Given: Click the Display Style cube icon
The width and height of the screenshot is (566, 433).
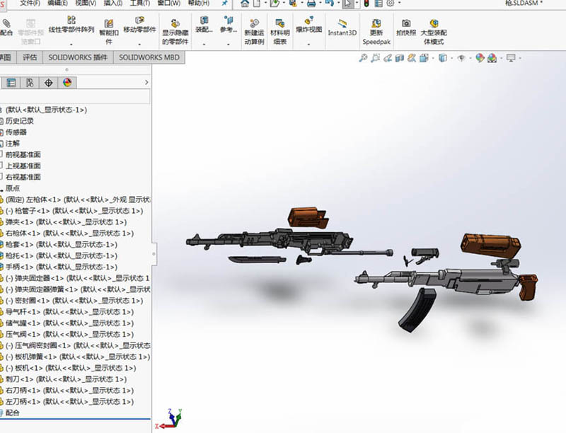Looking at the screenshot, I should [x=443, y=58].
